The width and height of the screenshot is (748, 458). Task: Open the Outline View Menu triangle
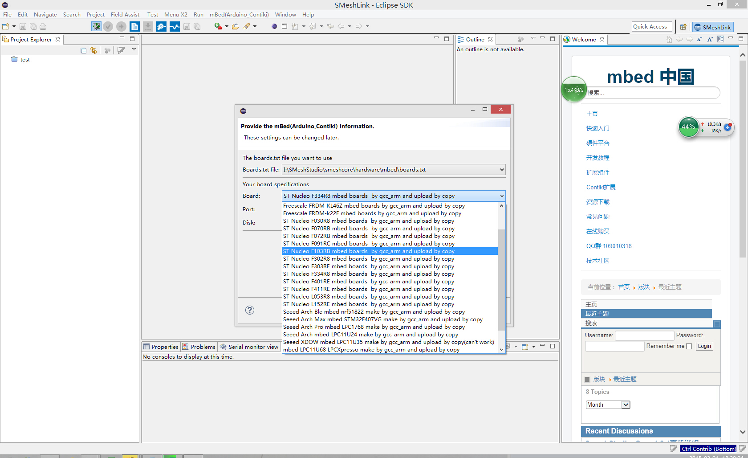(533, 39)
